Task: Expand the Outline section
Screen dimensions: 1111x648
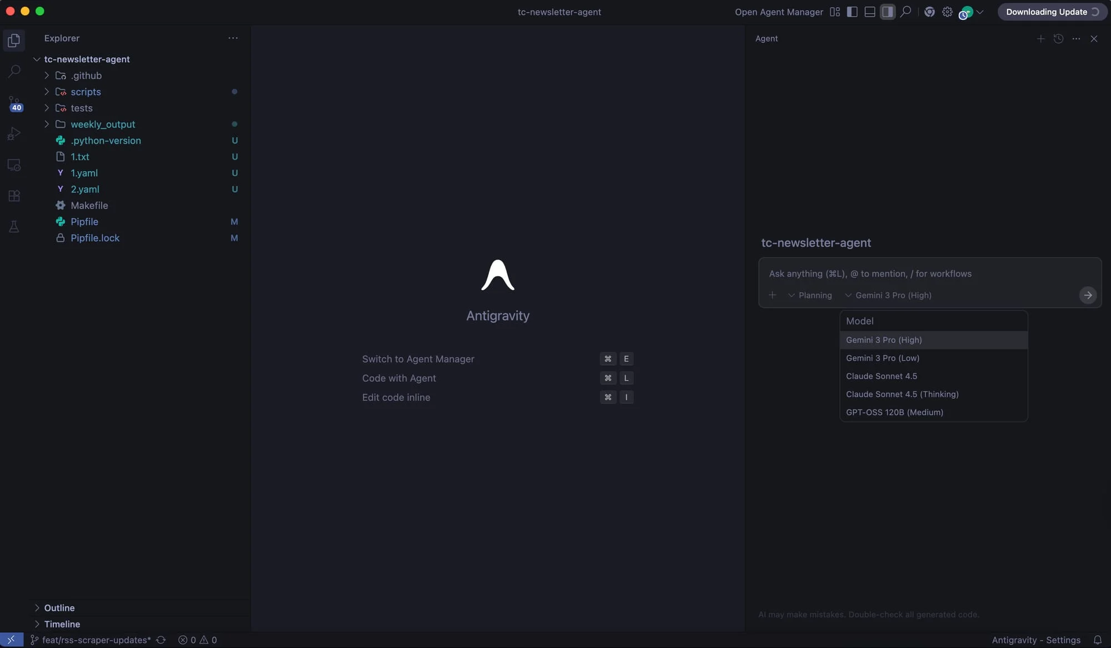Action: click(59, 607)
